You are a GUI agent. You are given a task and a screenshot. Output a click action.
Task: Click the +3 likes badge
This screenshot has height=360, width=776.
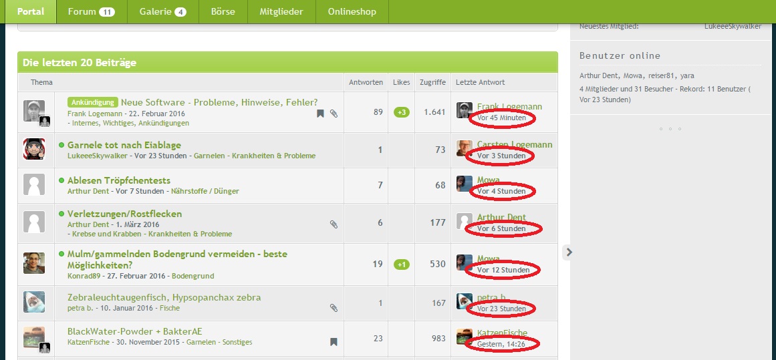[x=402, y=112]
